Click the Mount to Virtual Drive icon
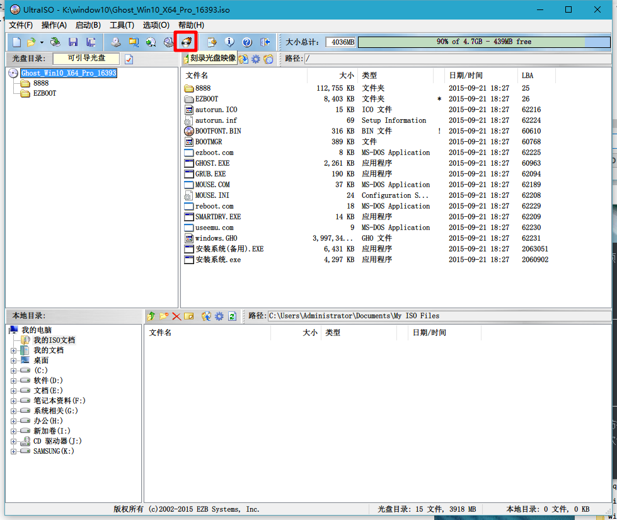Screen dimensions: 617x520 click(168, 42)
